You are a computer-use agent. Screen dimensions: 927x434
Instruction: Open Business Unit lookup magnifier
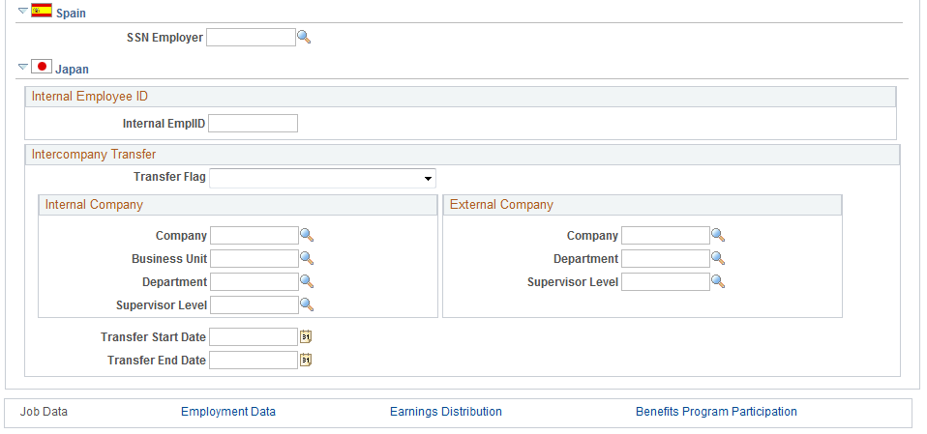[307, 258]
